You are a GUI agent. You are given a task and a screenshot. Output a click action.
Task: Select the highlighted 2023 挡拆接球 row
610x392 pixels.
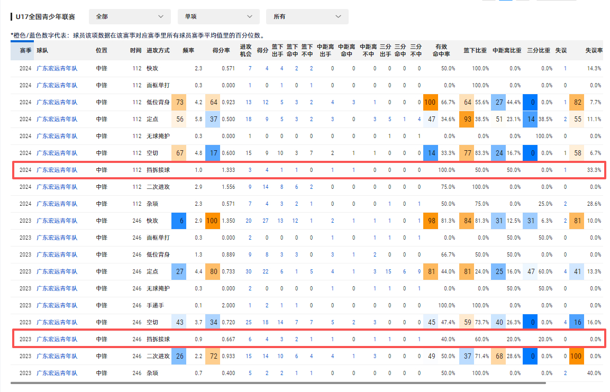point(305,339)
